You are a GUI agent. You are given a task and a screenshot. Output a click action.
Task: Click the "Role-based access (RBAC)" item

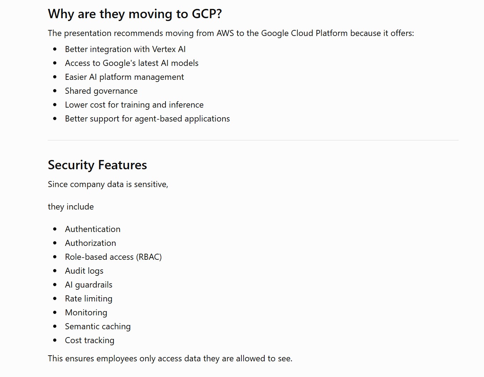[113, 257]
